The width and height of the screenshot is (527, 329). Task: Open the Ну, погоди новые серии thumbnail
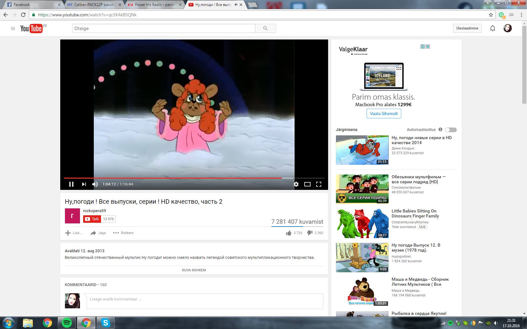click(x=362, y=150)
